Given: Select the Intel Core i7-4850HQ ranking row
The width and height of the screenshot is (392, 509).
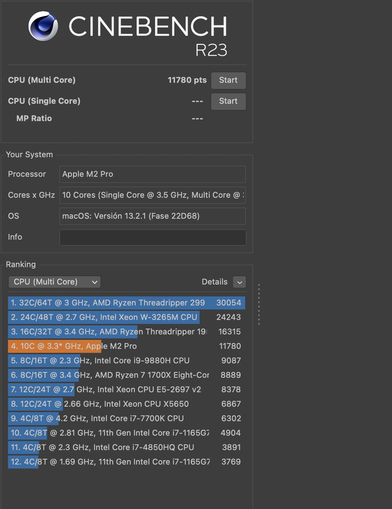Looking at the screenshot, I should click(x=127, y=448).
